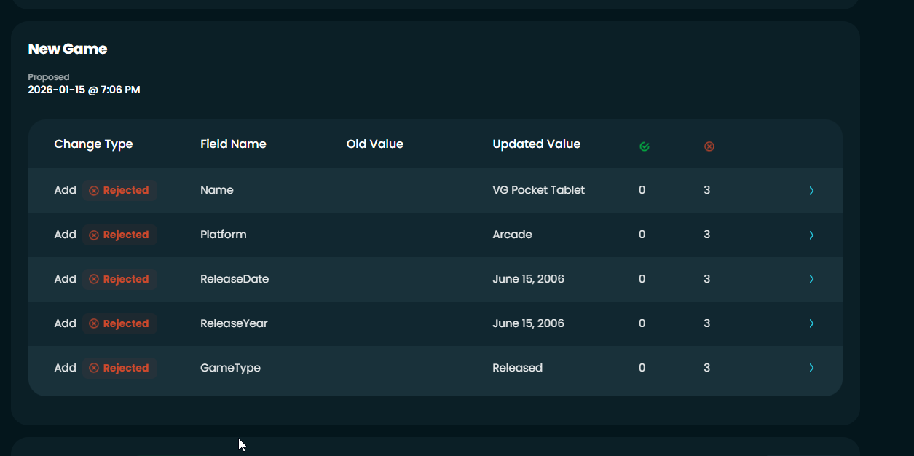The height and width of the screenshot is (456, 914).
Task: Click the green approved-votes icon in table header
Action: click(644, 146)
